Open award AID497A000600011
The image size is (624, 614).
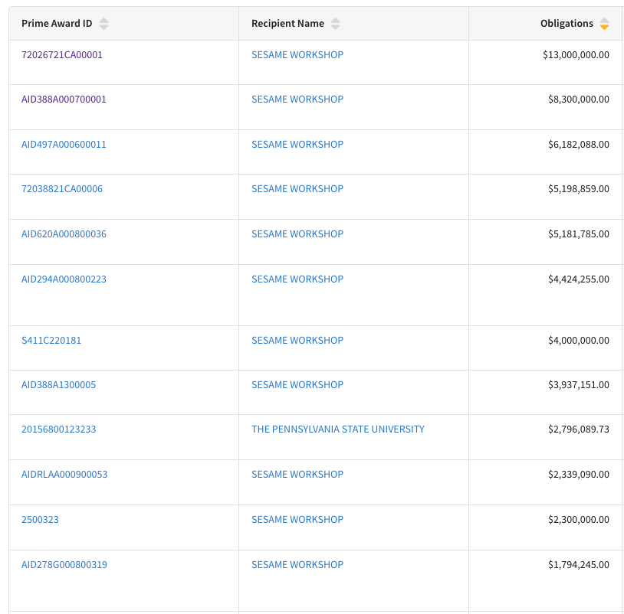(64, 144)
